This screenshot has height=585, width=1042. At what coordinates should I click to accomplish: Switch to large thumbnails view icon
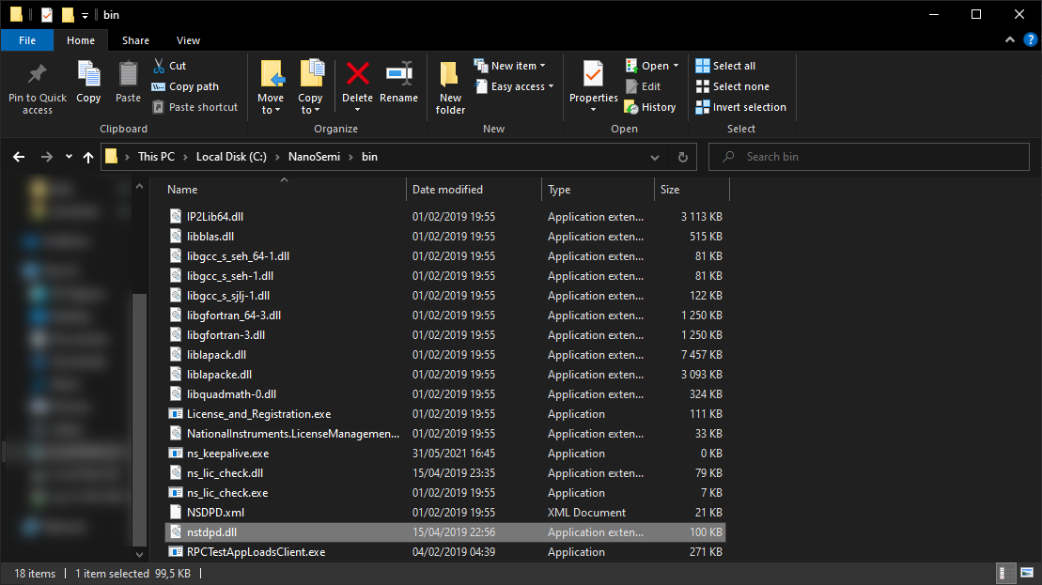coord(1027,573)
